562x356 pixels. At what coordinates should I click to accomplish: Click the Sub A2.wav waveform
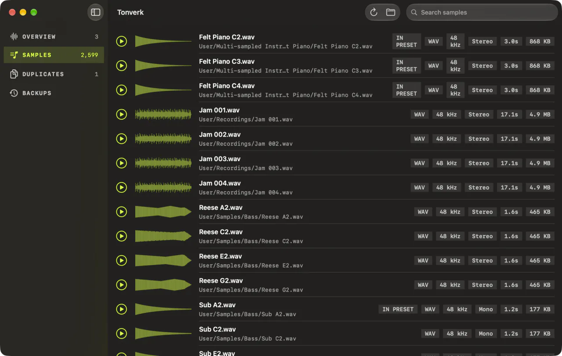[163, 309]
